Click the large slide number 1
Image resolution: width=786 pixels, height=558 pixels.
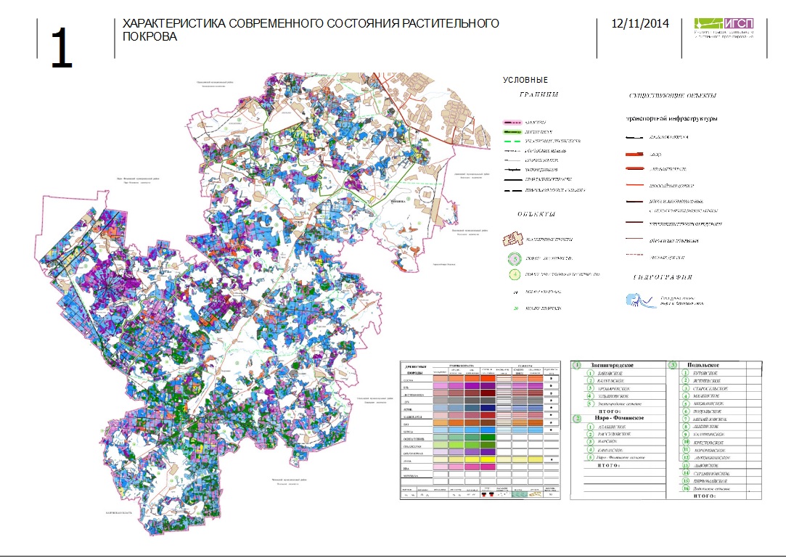(x=62, y=48)
